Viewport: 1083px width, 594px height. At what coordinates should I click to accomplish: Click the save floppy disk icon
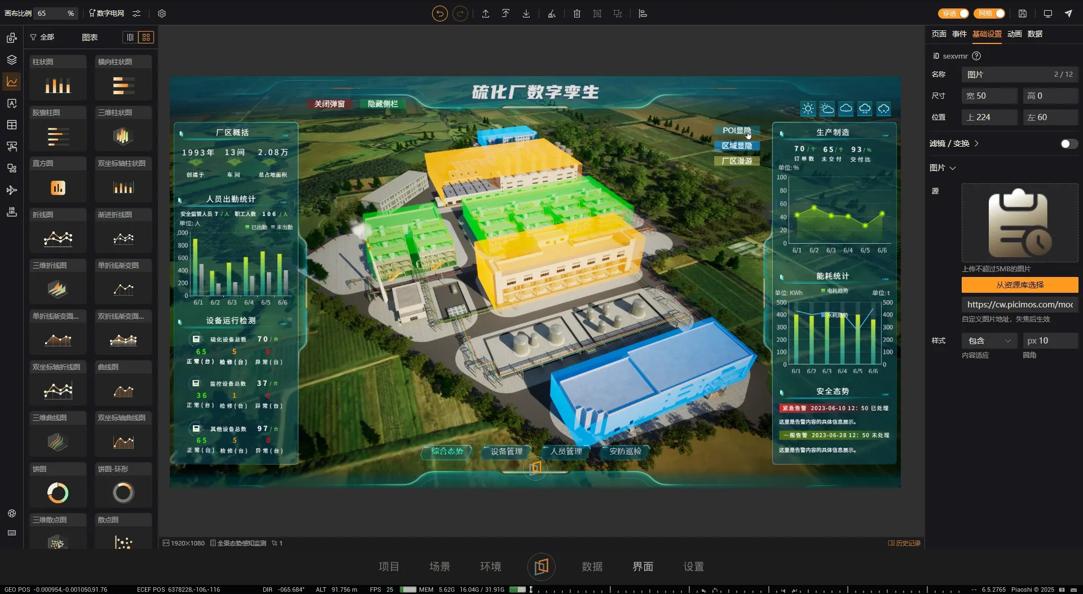click(1022, 14)
